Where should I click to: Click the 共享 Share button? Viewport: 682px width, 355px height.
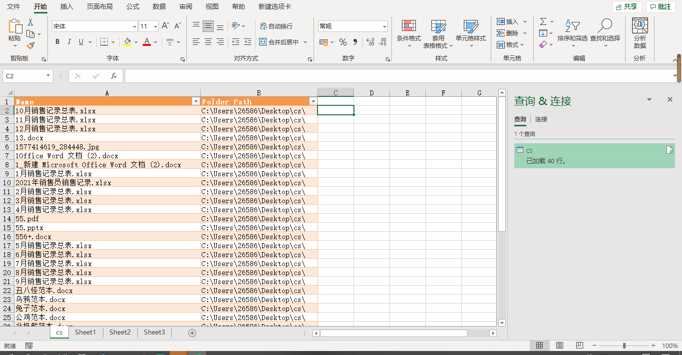pos(627,6)
